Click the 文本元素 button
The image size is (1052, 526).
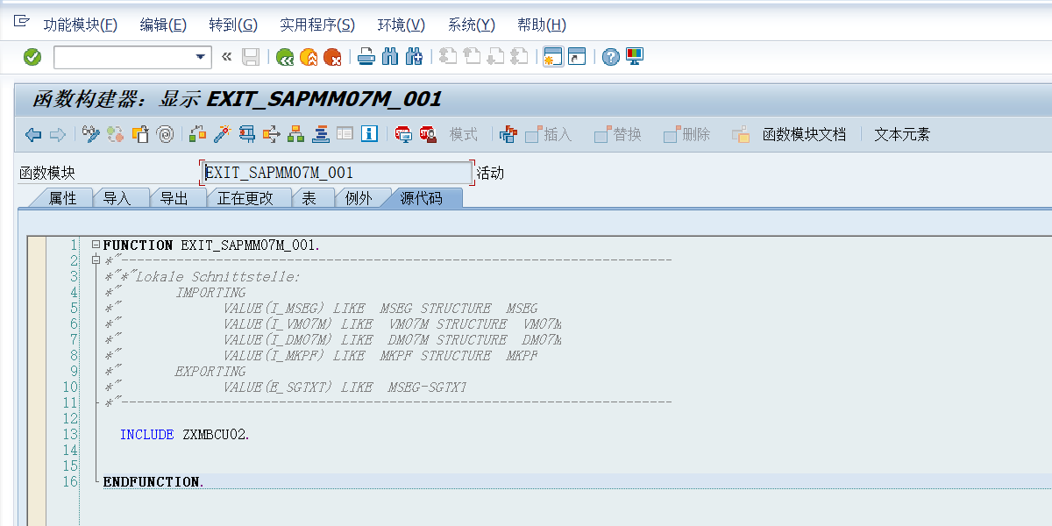[x=902, y=134]
